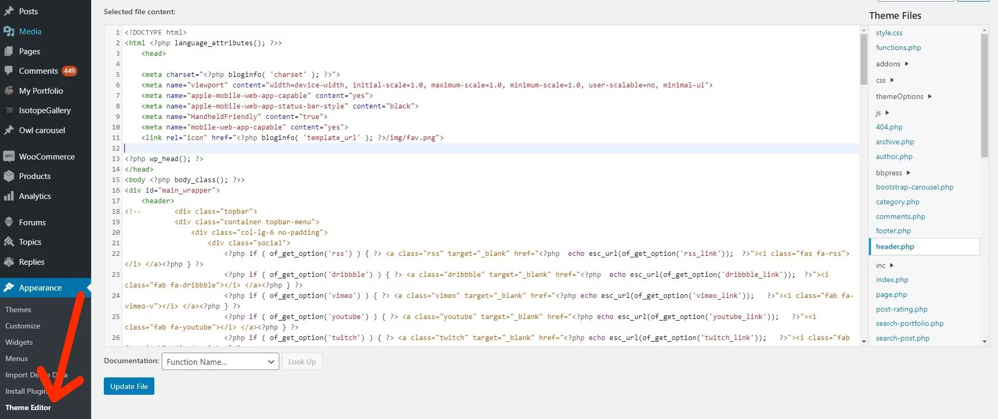998x419 pixels.
Task: Click the Pages icon in sidebar
Action: (8, 51)
